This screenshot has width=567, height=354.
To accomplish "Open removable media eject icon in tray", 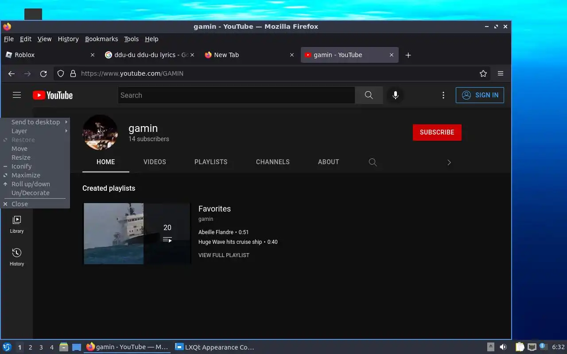I will pyautogui.click(x=491, y=347).
